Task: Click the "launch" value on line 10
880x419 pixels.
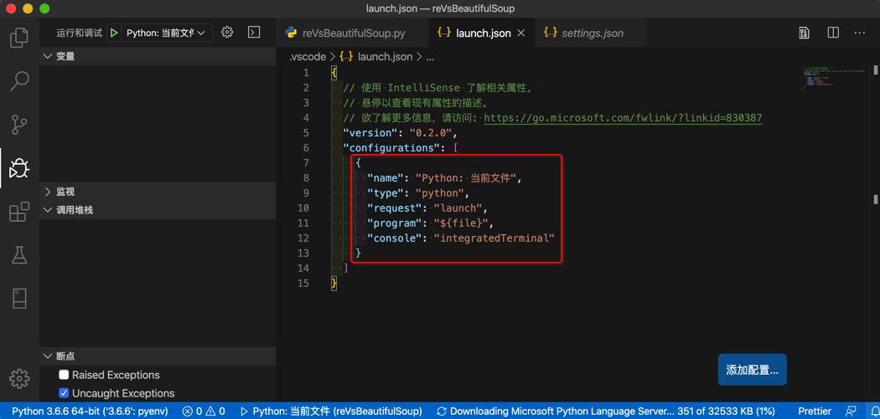Action: point(458,208)
